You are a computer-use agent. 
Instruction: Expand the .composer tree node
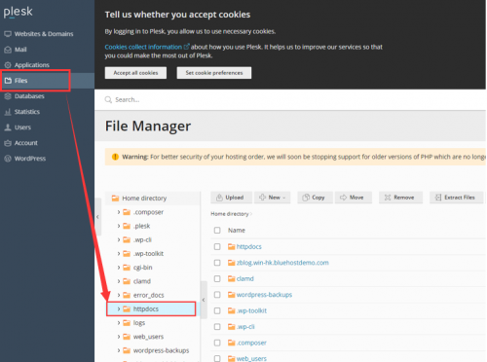[x=119, y=212]
